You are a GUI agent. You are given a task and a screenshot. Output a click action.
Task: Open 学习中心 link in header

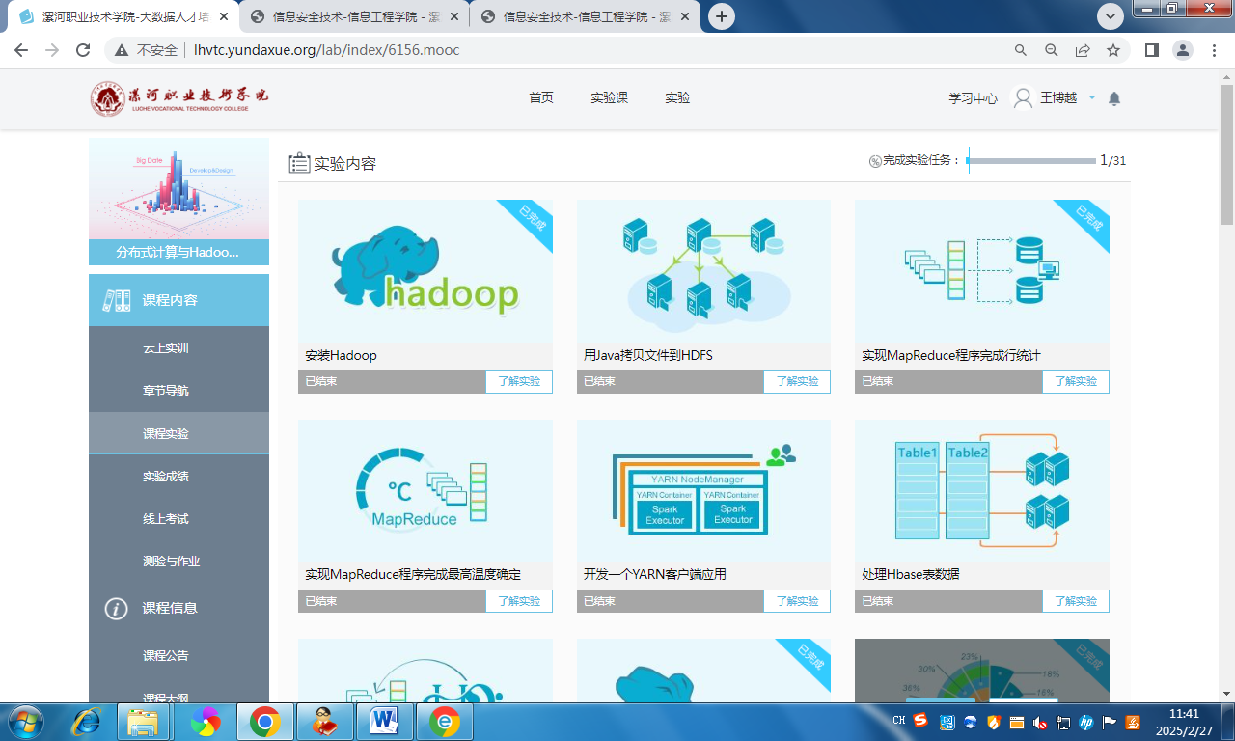point(973,98)
